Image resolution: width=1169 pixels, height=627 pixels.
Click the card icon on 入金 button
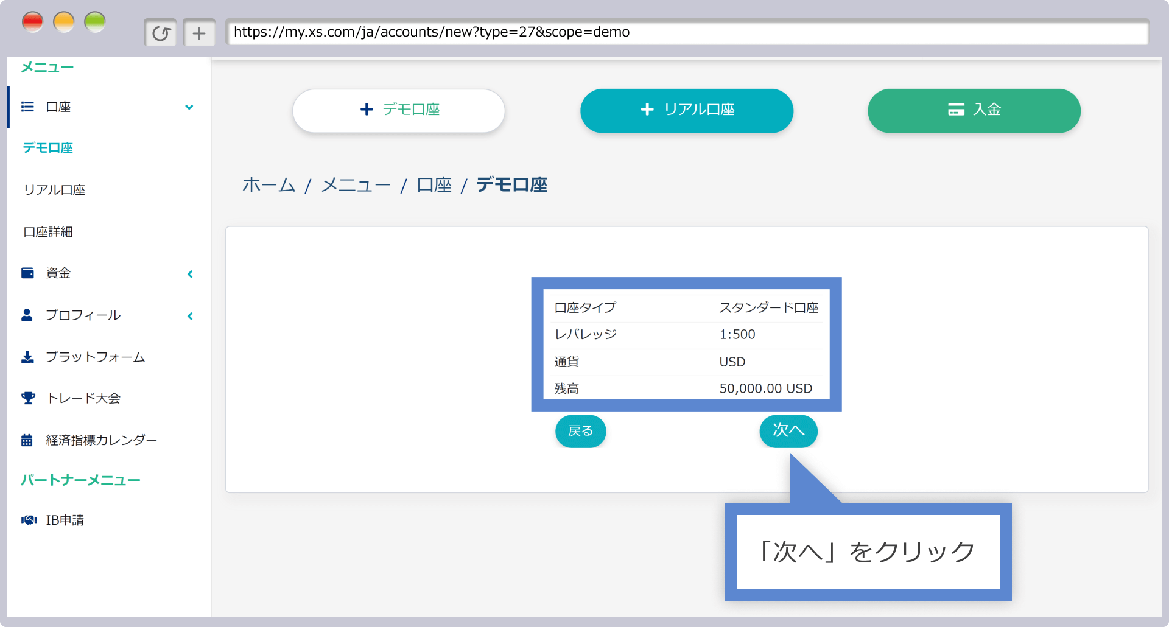point(956,110)
